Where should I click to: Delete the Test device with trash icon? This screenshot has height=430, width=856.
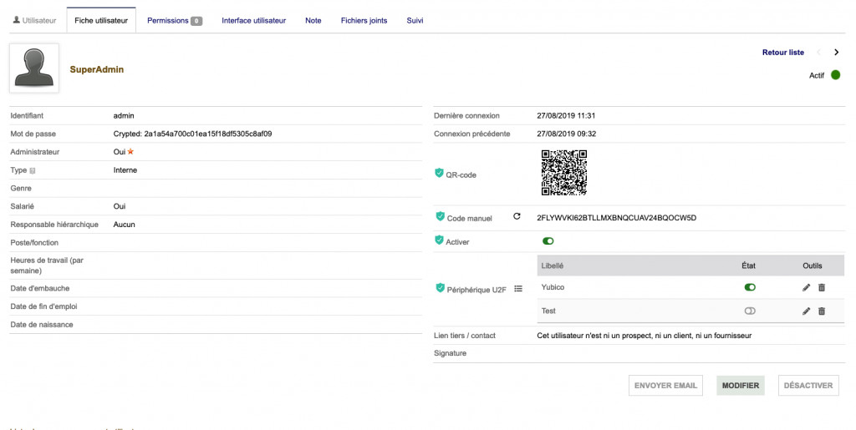pos(822,311)
